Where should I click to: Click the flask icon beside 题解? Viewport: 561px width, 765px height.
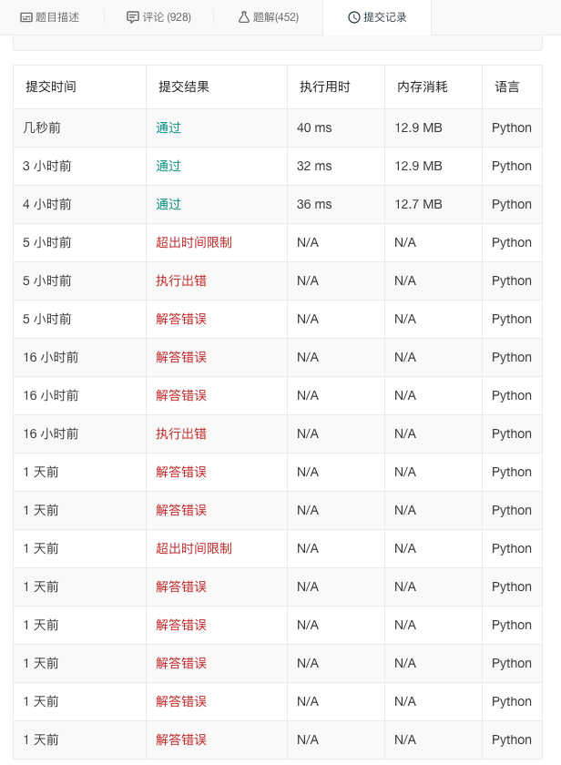click(244, 17)
